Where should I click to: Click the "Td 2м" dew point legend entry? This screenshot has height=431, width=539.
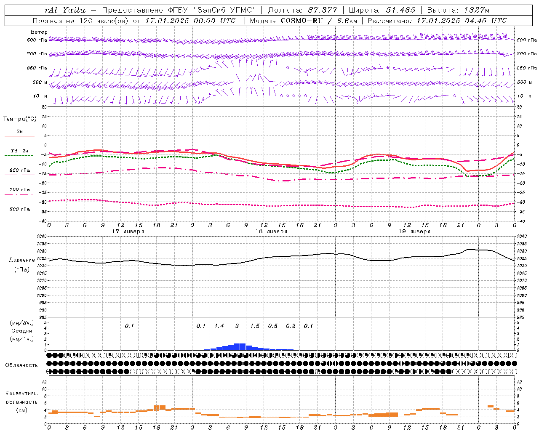pyautogui.click(x=19, y=151)
